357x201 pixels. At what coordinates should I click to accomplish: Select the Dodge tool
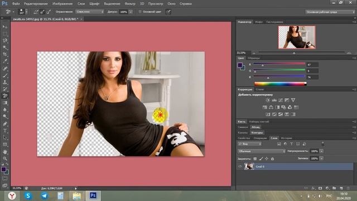tap(5, 117)
